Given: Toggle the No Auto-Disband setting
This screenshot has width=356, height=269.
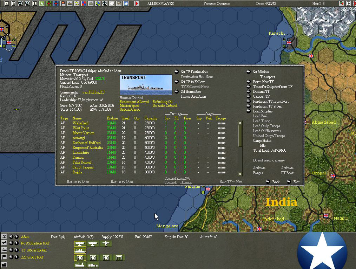Looking at the screenshot, I should click(x=165, y=105).
